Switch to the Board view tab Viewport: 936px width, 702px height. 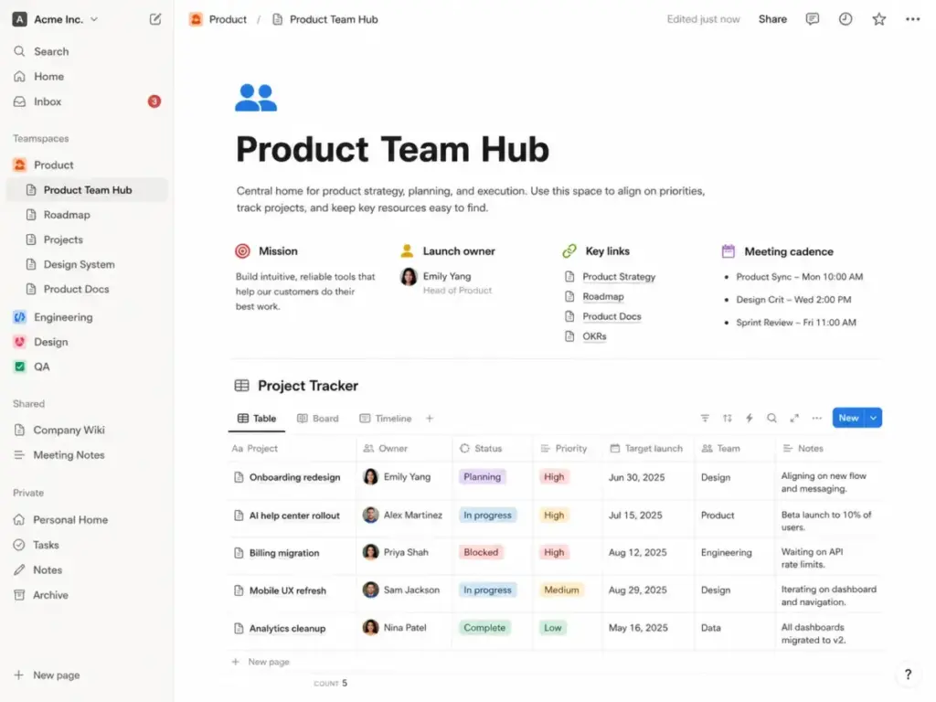pos(318,419)
